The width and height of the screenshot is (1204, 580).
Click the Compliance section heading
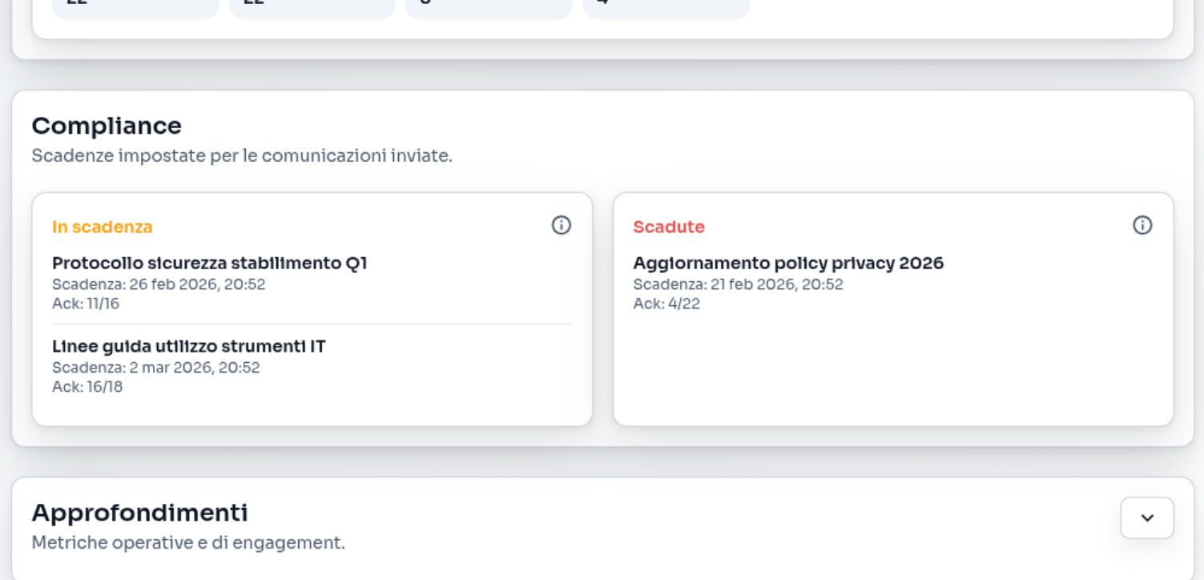(x=107, y=126)
